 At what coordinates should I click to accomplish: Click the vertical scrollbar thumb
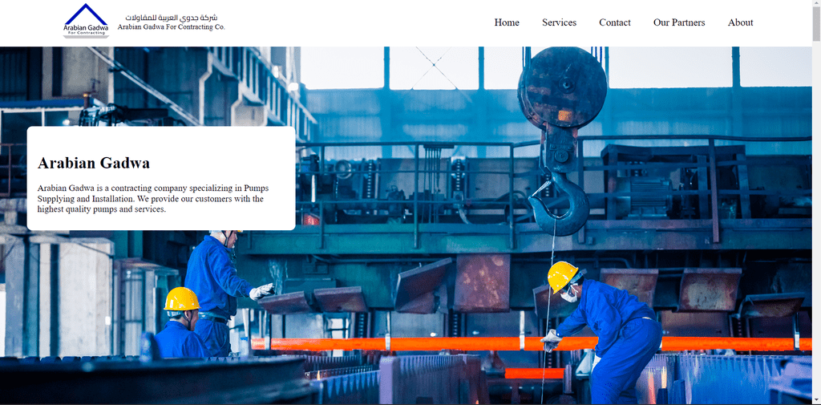[x=816, y=23]
